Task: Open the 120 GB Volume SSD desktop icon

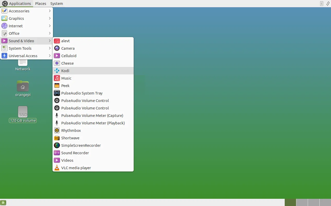Action: click(x=23, y=112)
